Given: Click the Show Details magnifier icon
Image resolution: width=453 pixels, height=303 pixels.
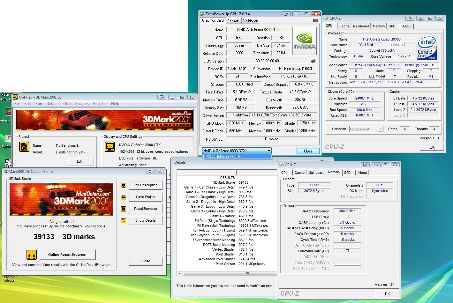Looking at the screenshot, I should (x=124, y=221).
